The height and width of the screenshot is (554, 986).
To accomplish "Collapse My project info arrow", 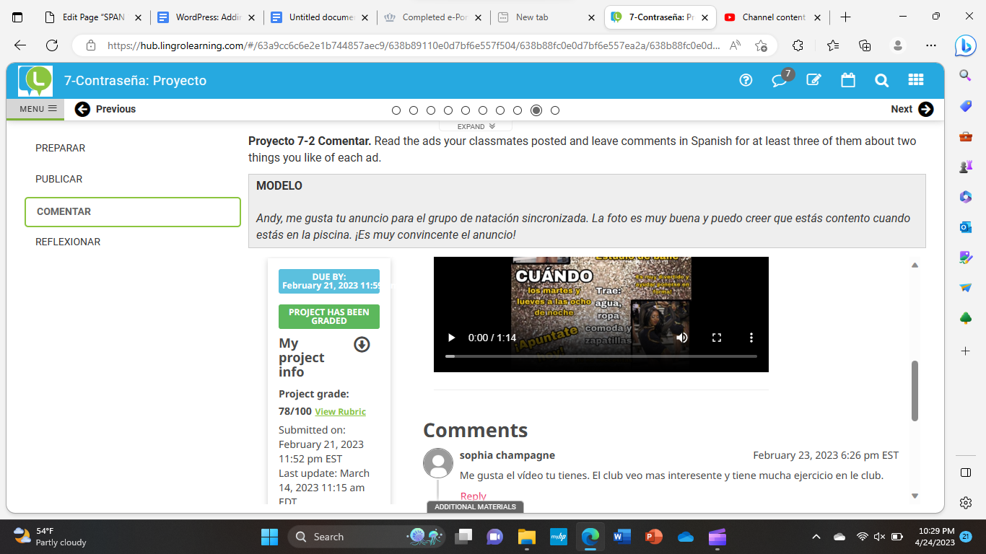I will pyautogui.click(x=362, y=345).
